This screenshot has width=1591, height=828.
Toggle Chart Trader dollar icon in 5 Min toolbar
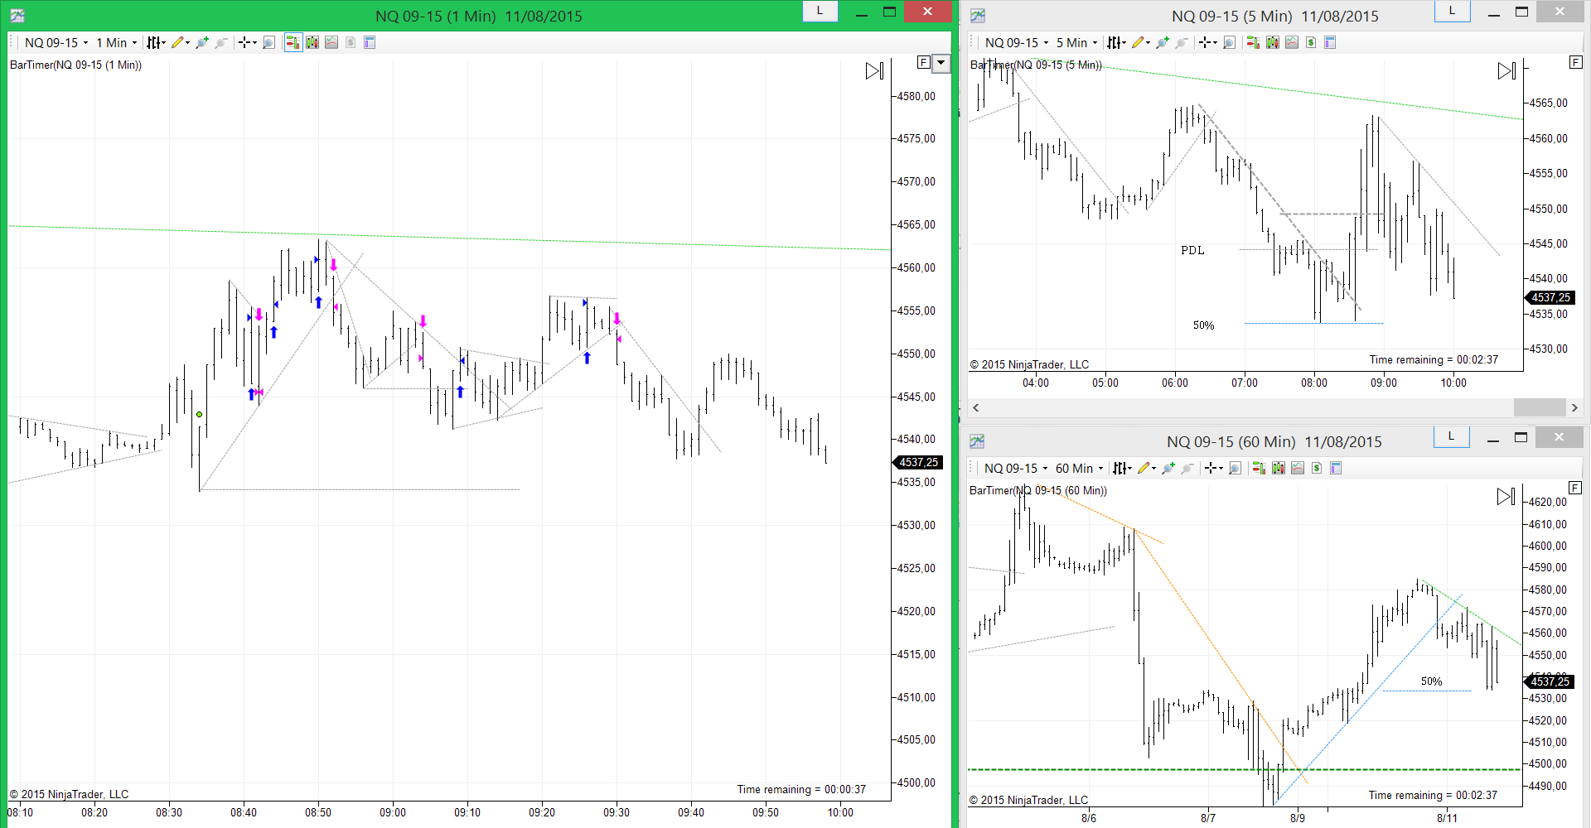[x=1311, y=42]
